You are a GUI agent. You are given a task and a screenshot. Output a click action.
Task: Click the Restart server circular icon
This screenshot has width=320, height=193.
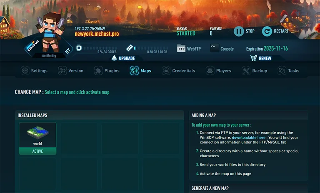click(x=267, y=31)
